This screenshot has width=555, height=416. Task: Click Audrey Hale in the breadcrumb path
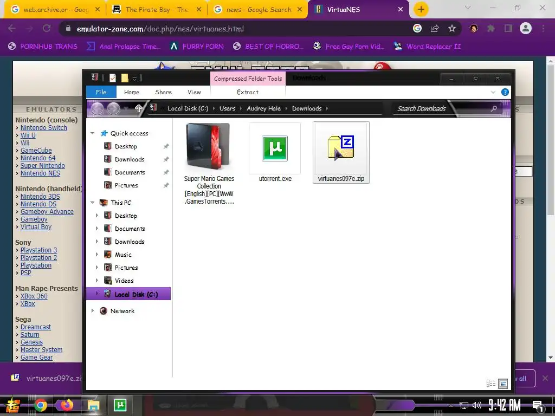(x=263, y=108)
